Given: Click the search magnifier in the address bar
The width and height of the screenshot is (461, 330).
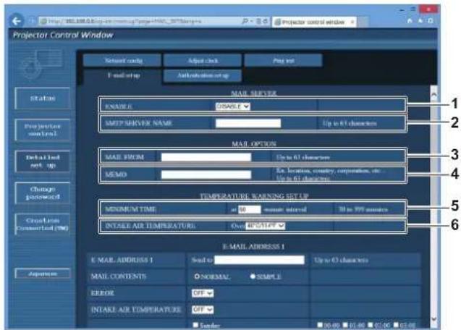Looking at the screenshot, I should (245, 21).
